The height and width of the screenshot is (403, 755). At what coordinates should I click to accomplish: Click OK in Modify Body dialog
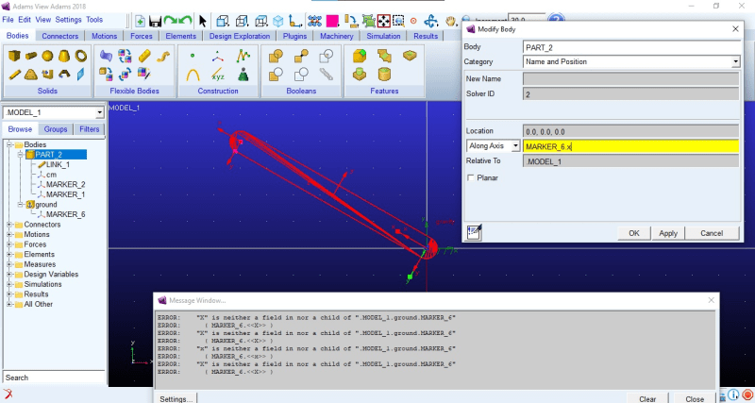tap(634, 233)
